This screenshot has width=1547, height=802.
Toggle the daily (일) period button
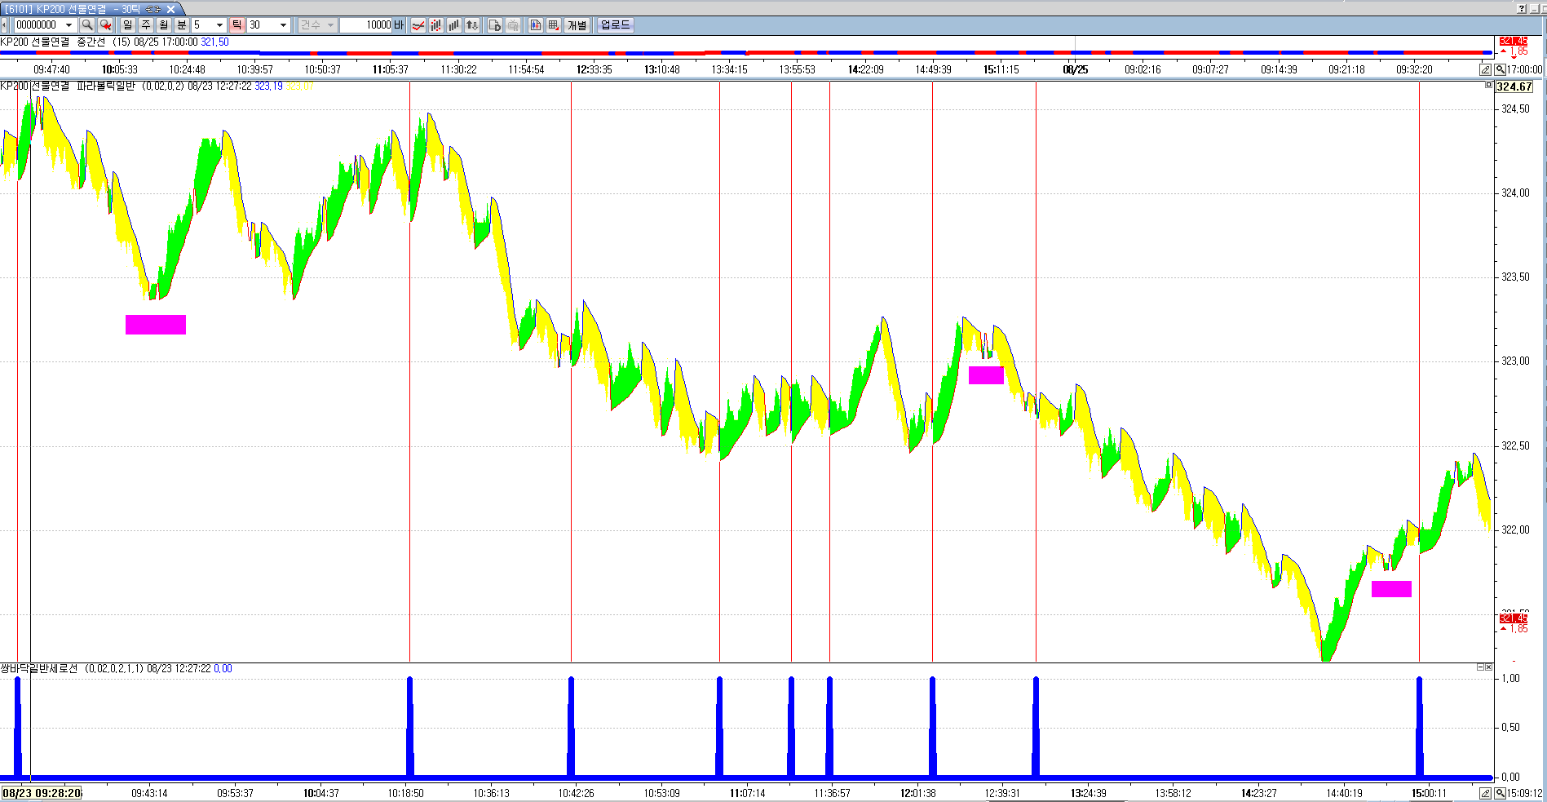(x=128, y=25)
